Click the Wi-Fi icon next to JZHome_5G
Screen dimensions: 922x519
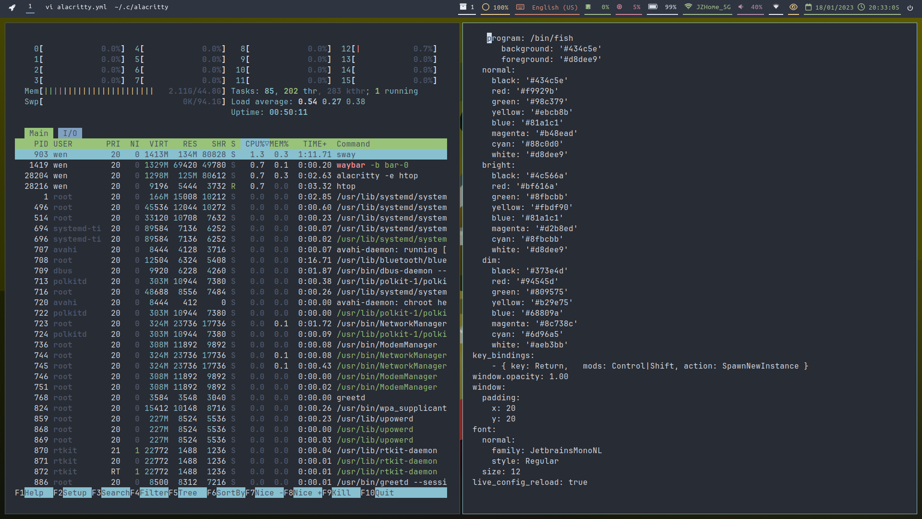688,7
